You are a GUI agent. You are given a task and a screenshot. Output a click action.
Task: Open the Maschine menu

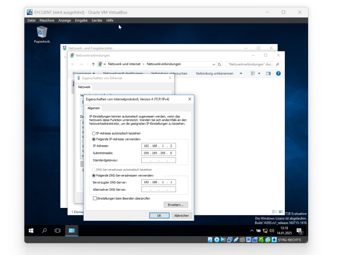click(x=47, y=20)
